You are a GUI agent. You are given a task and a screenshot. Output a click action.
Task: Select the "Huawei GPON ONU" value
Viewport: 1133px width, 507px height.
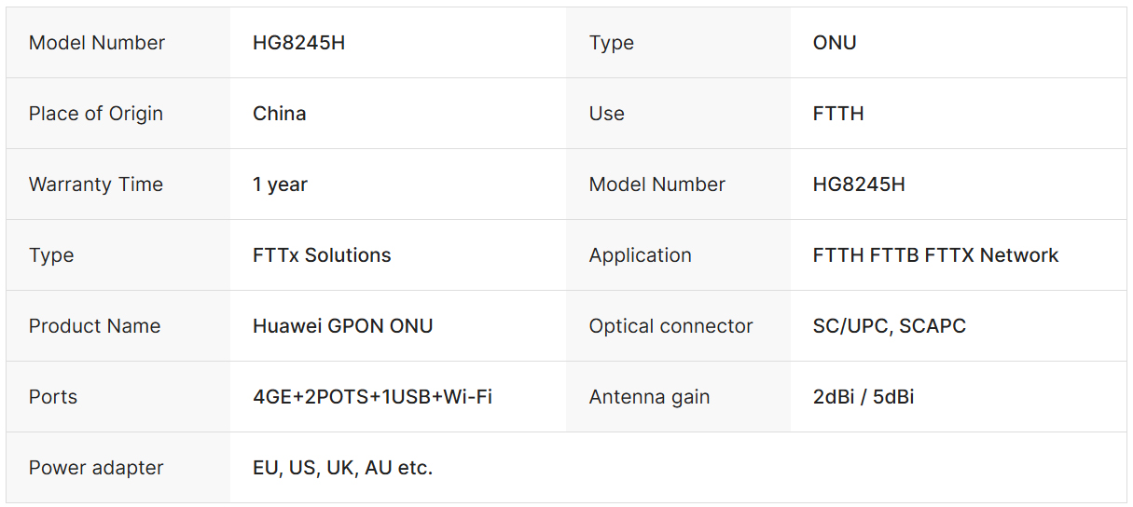(x=342, y=326)
